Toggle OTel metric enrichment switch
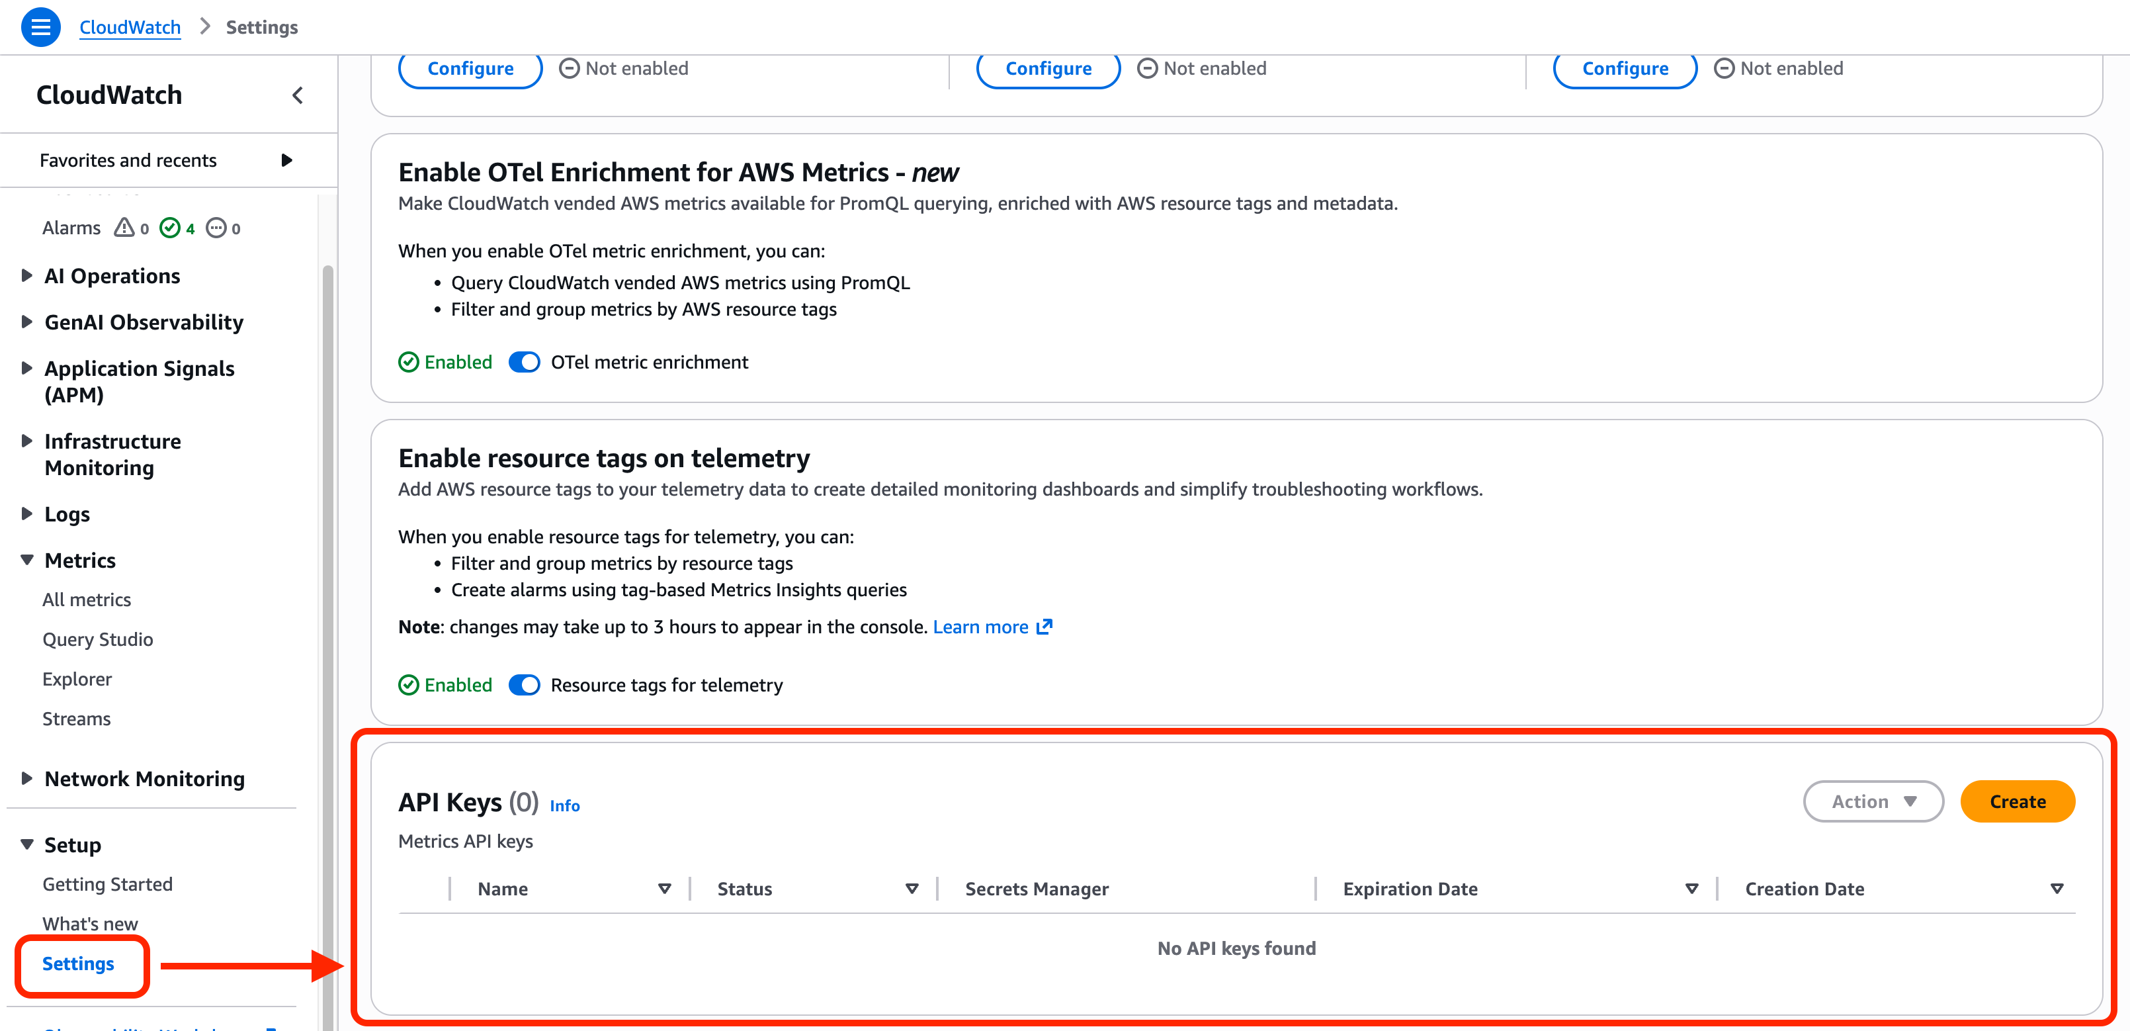Image resolution: width=2130 pixels, height=1031 pixels. [524, 361]
